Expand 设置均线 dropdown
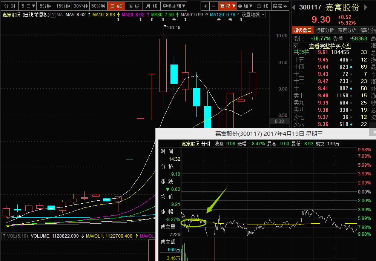This screenshot has width=376, height=261. [253, 15]
